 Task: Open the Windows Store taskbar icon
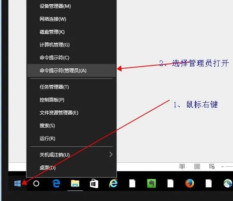(94, 183)
